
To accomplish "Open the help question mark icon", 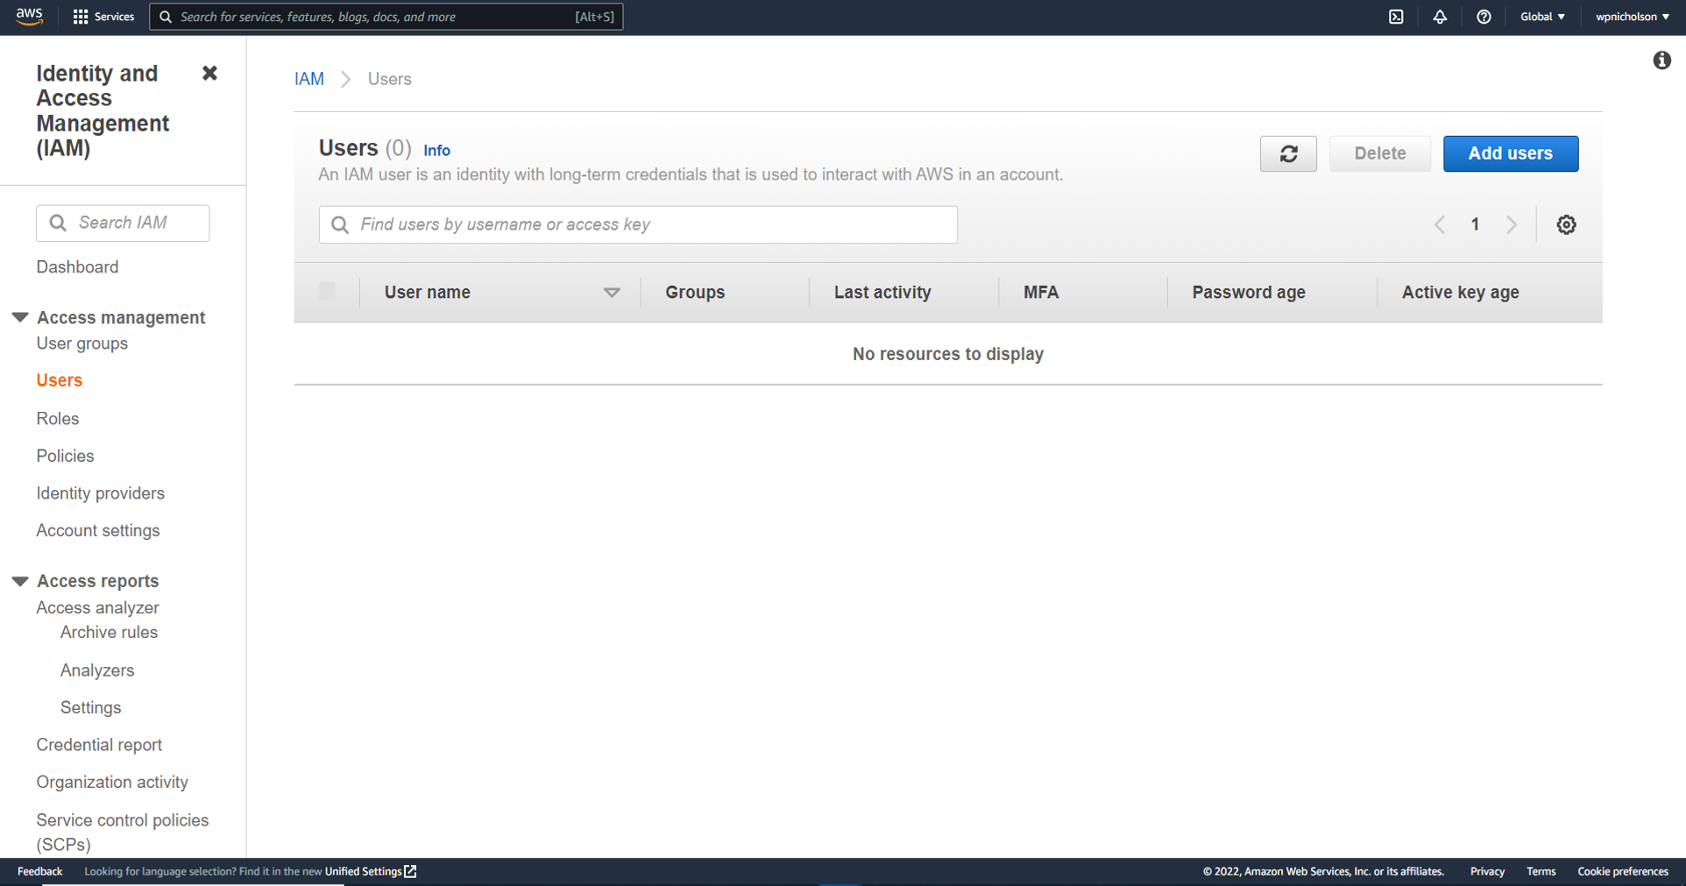I will pyautogui.click(x=1484, y=17).
